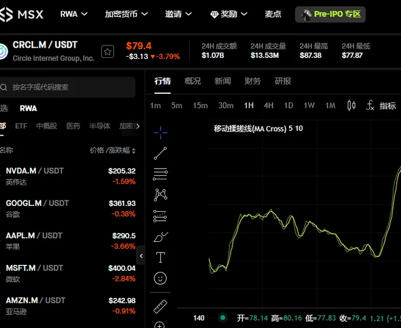Select the 15m timeframe
The image size is (401, 328).
pos(200,106)
